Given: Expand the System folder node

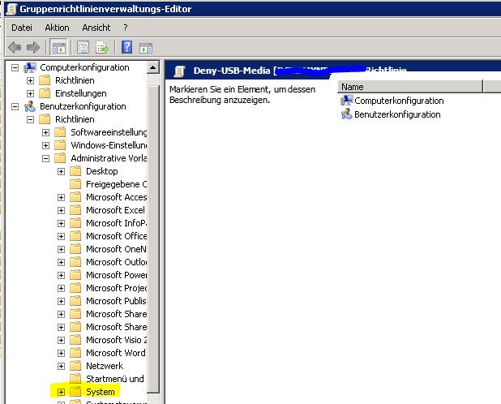Looking at the screenshot, I should pyautogui.click(x=61, y=392).
